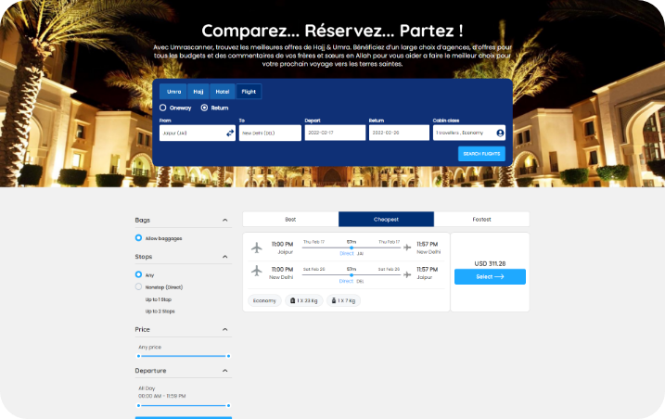Viewport: 665px width, 419px height.
Task: Click the outbound Jaipur departure airplane icon
Action: tap(257, 248)
